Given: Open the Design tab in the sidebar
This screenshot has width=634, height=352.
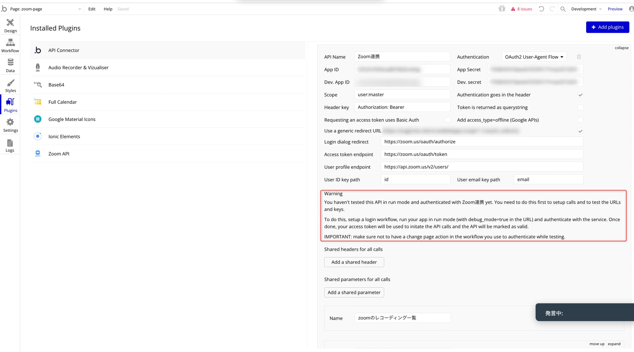Looking at the screenshot, I should [10, 26].
